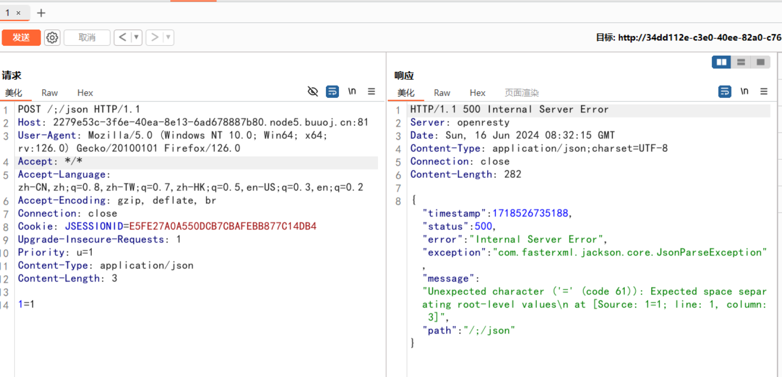Click the \n newline icon on response panel
The image size is (782, 377).
click(x=744, y=91)
